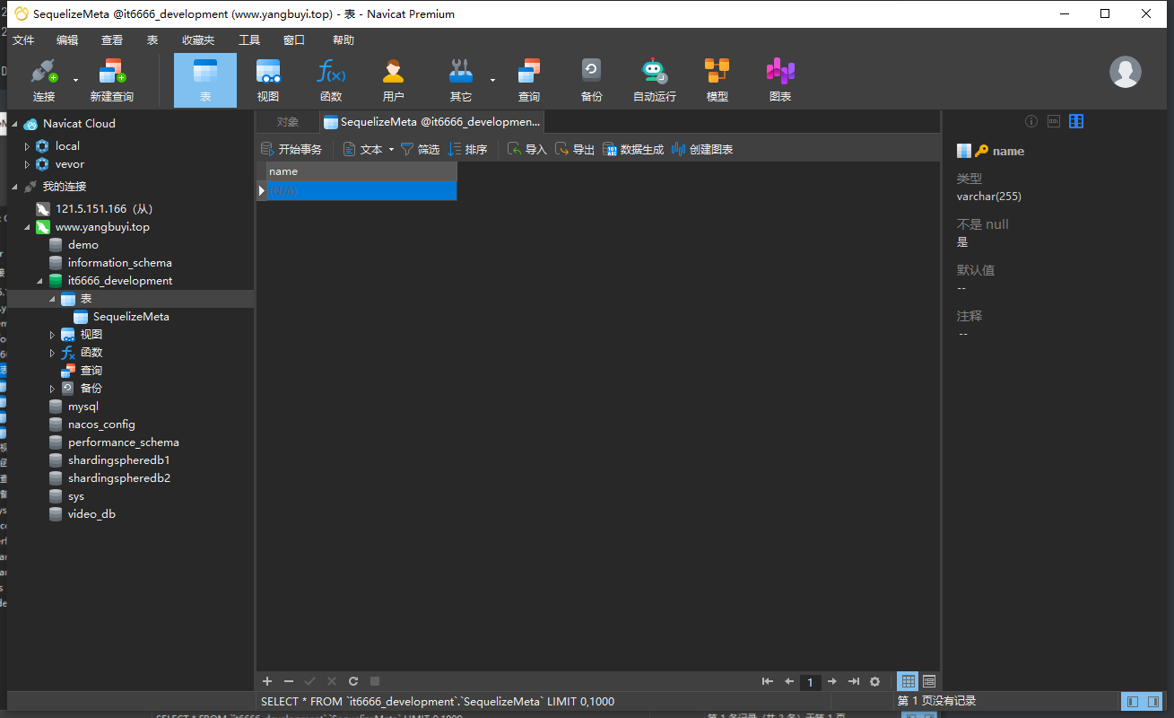Click the 其它 (Others) toolbar icon
The width and height of the screenshot is (1174, 718).
coord(460,81)
